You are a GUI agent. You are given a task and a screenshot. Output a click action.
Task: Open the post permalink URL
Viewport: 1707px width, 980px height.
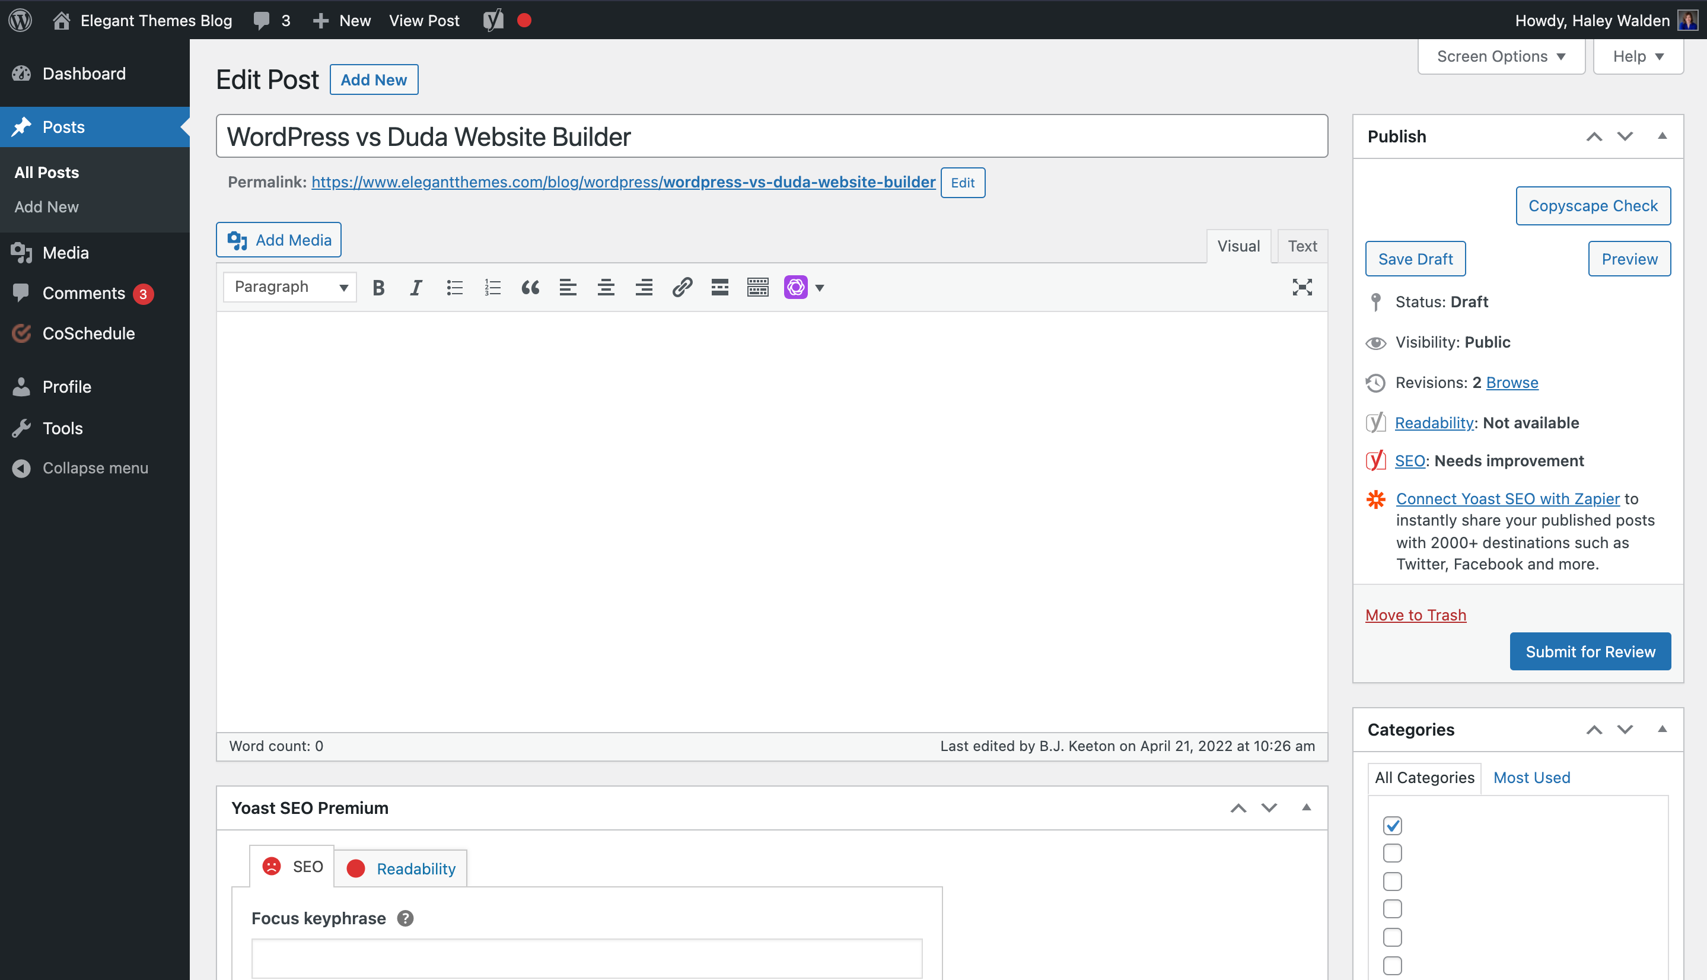(623, 182)
